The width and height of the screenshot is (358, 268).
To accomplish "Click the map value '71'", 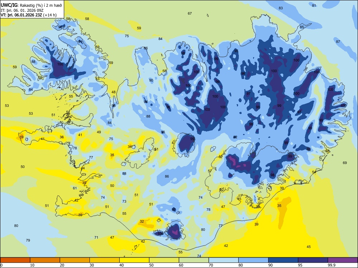I will [96, 238].
